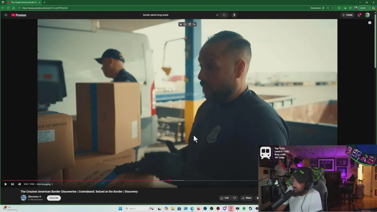Click the first icon in the video overlay toolbar
377x212 pixels.
(x=180, y=24)
